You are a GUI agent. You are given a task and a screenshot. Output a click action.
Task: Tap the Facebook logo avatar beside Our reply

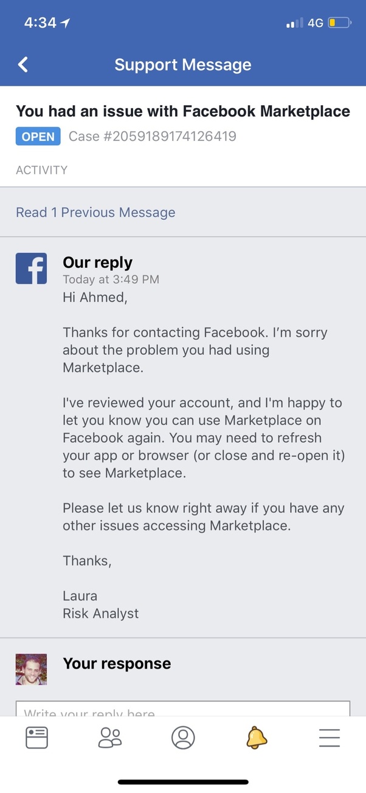pyautogui.click(x=31, y=269)
